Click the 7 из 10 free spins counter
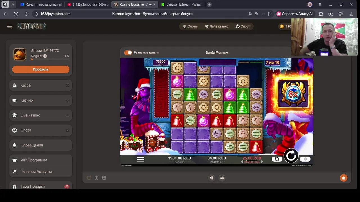360x202 pixels. pos(273,62)
